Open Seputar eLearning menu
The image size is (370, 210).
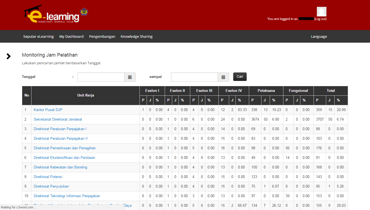pos(38,36)
